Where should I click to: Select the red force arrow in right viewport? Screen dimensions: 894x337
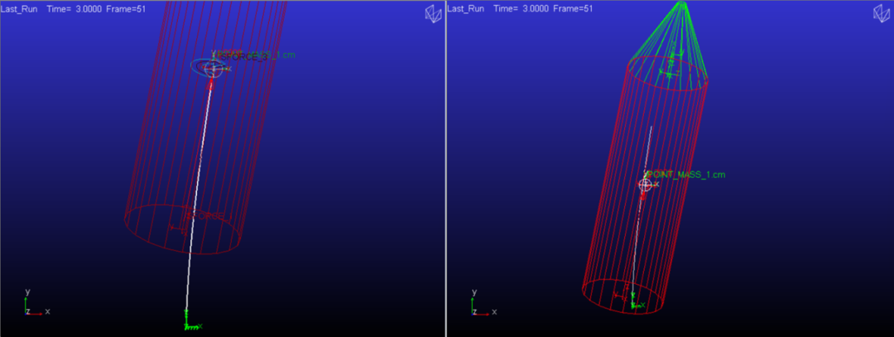pyautogui.click(x=644, y=195)
